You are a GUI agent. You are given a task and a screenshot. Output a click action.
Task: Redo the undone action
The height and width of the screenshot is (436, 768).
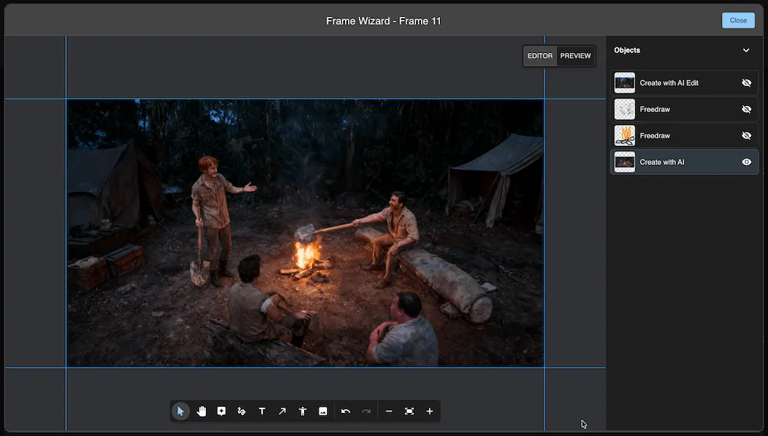click(366, 411)
